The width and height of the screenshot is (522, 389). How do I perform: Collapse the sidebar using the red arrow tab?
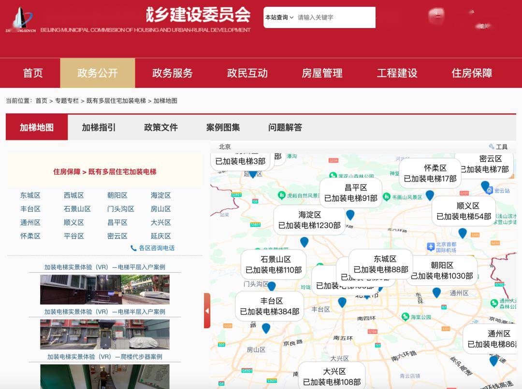pyautogui.click(x=207, y=311)
